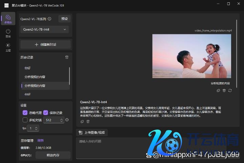Viewport: 244px width, 163px height.
Task: Expand the Qwen2-VL-7B-Int4 model dropdown
Action: click(45, 30)
